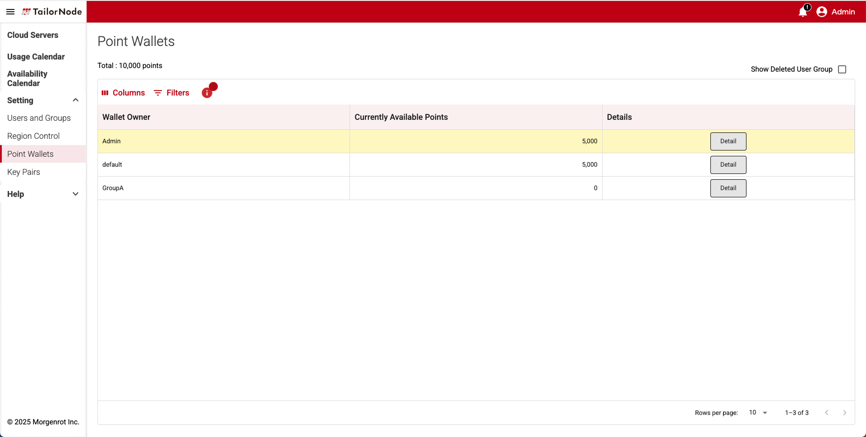
Task: Open Availability Calendar in the sidebar
Action: pyautogui.click(x=27, y=78)
